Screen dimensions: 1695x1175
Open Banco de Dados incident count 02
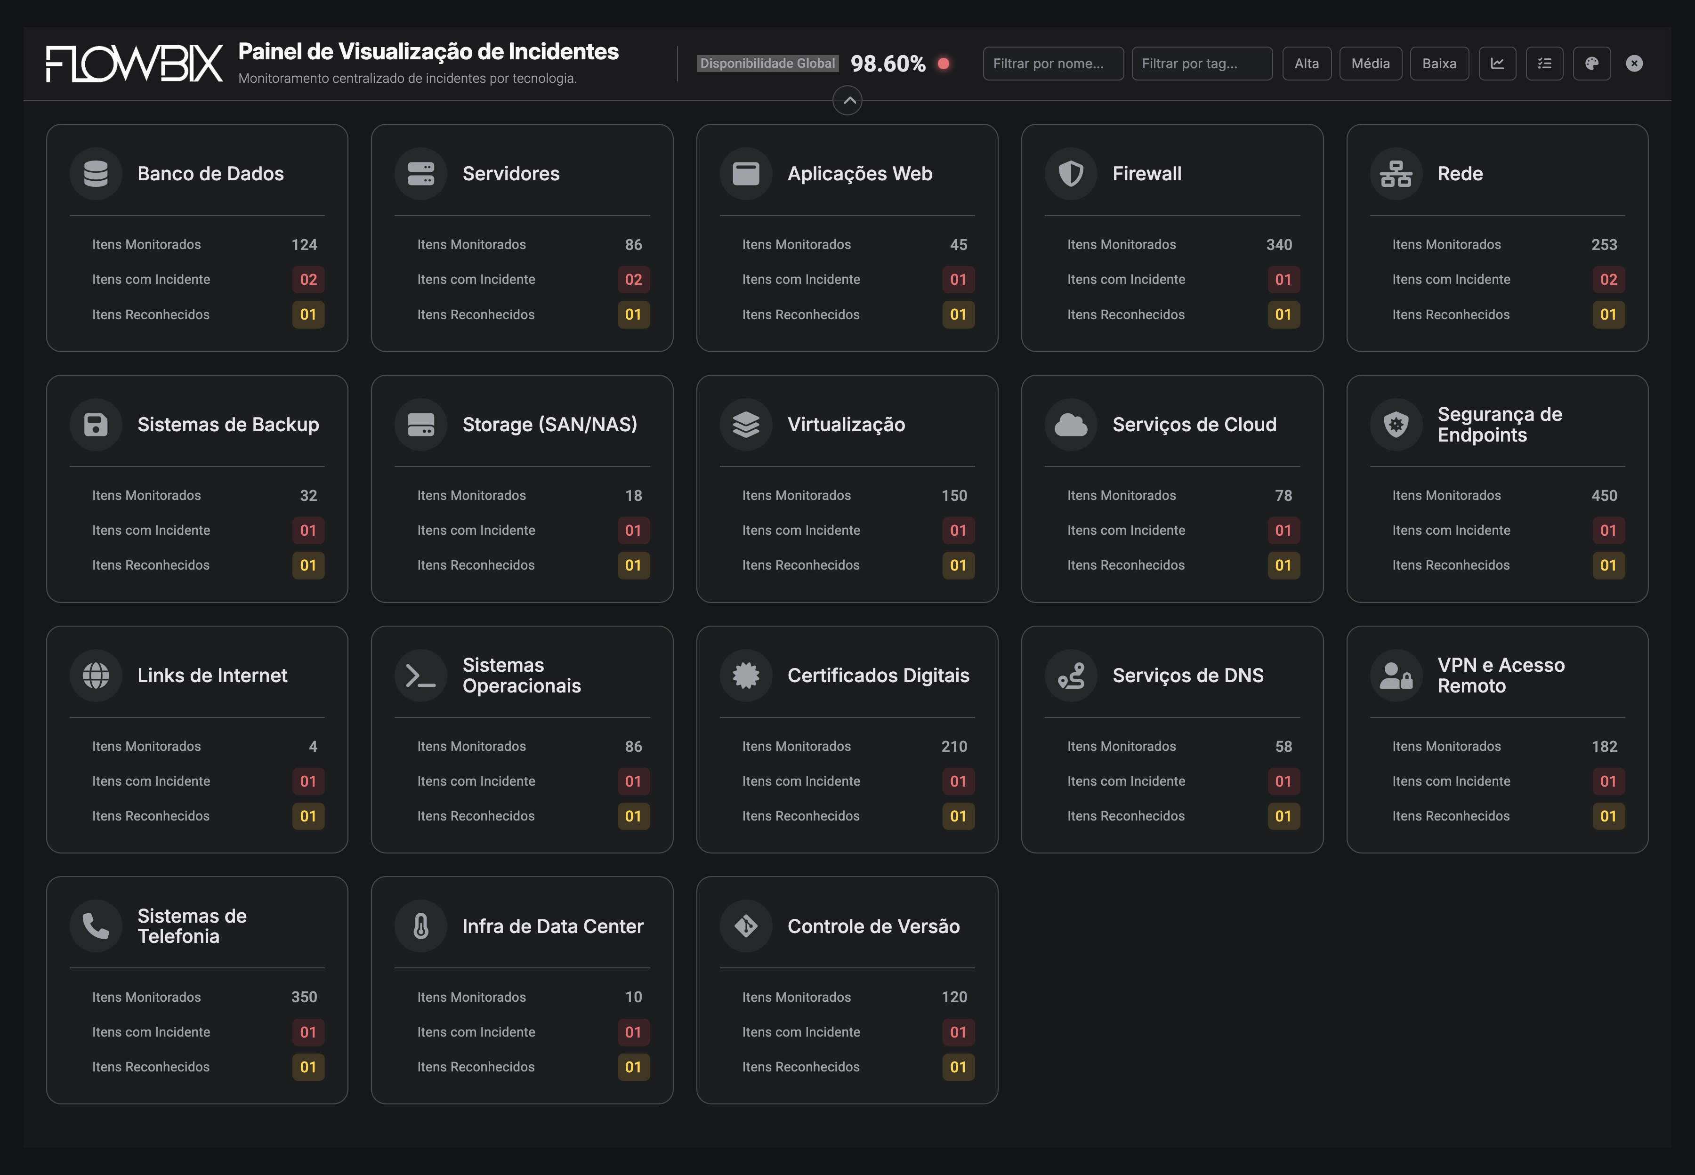(x=308, y=280)
